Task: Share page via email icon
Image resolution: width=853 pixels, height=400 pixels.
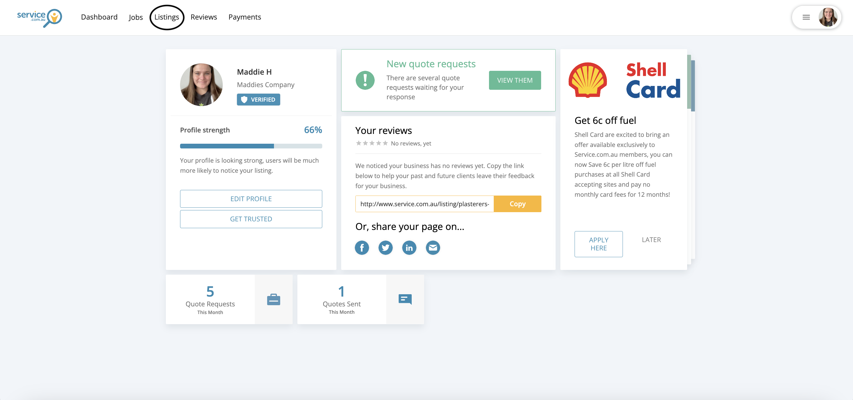Action: pos(433,248)
